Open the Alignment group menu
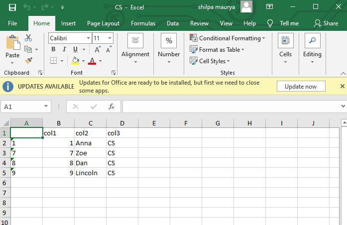 [135, 48]
